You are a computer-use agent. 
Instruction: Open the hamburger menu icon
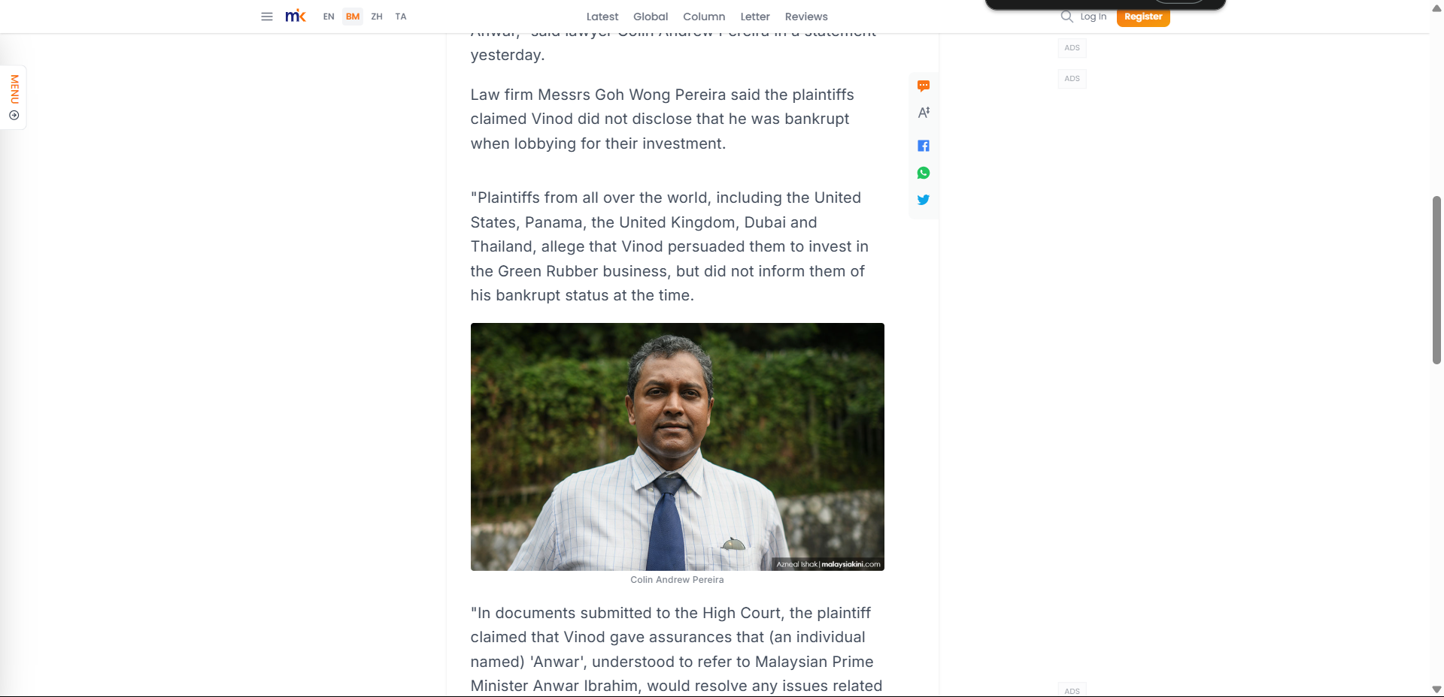click(x=266, y=17)
